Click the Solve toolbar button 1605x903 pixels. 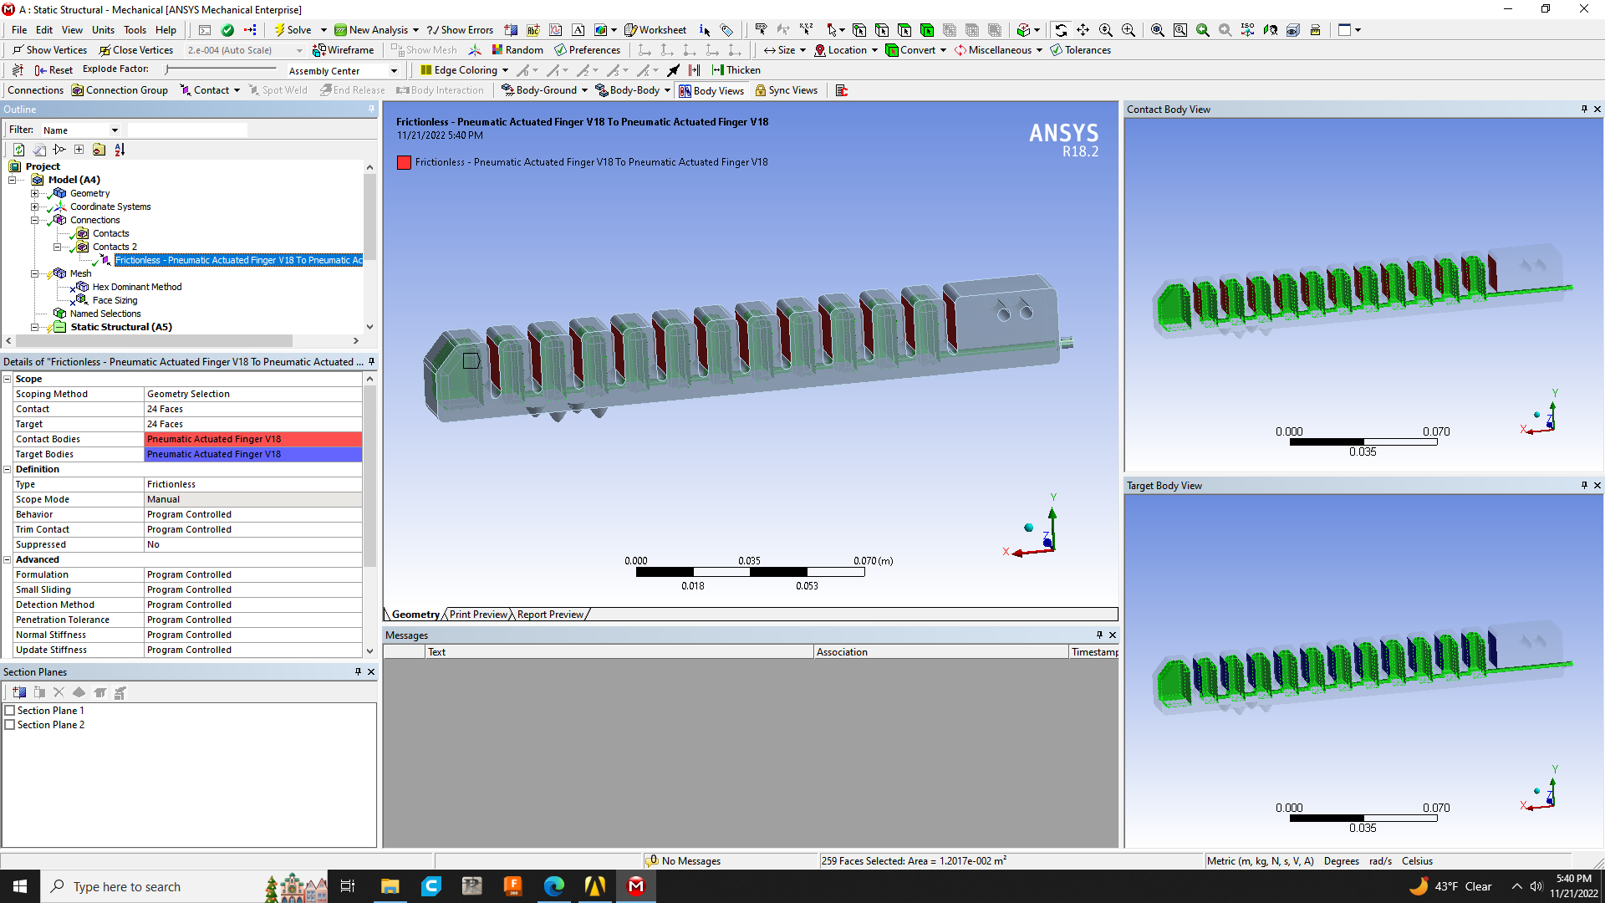(x=293, y=30)
